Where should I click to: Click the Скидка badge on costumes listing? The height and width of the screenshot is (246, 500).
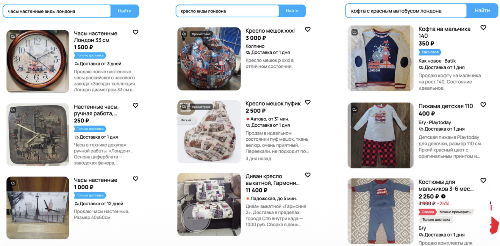[x=427, y=212]
